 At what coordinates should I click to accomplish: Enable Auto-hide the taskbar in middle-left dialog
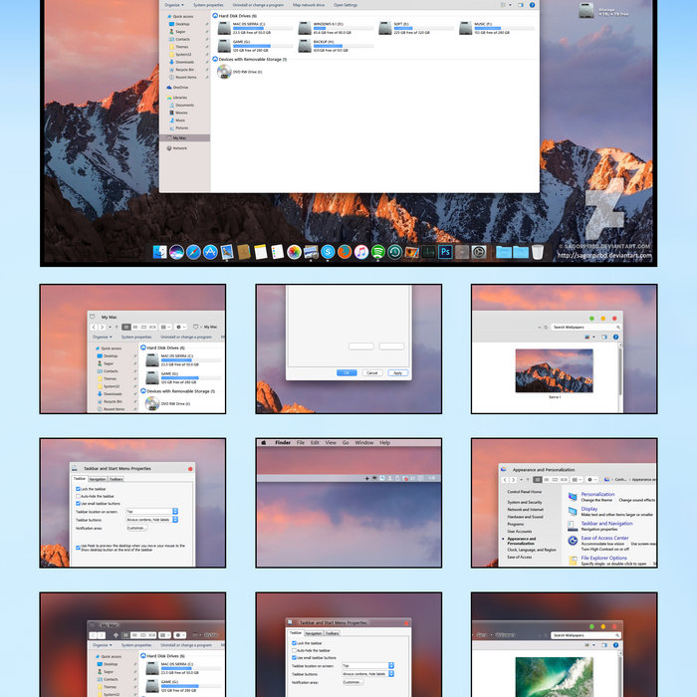tap(77, 496)
